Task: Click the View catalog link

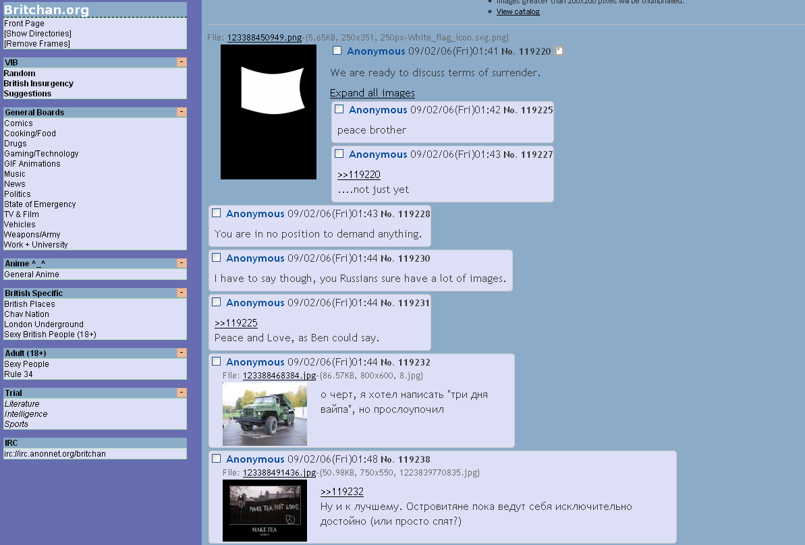Action: click(518, 11)
